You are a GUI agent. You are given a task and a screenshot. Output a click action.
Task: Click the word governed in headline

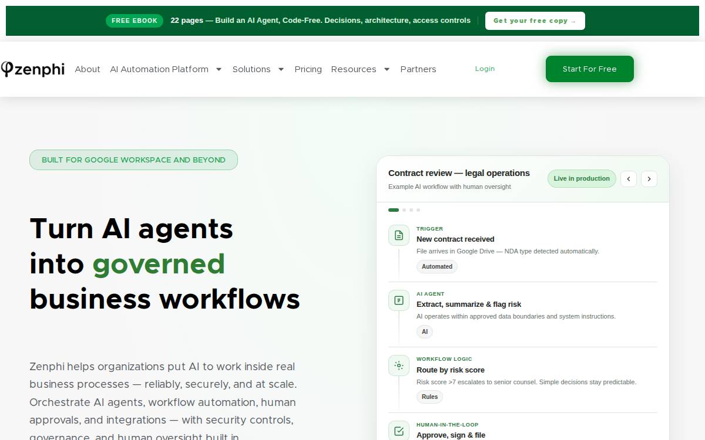pos(159,264)
